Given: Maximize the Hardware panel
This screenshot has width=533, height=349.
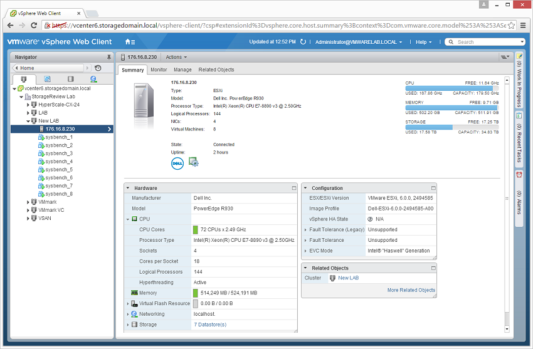Looking at the screenshot, I should click(294, 188).
